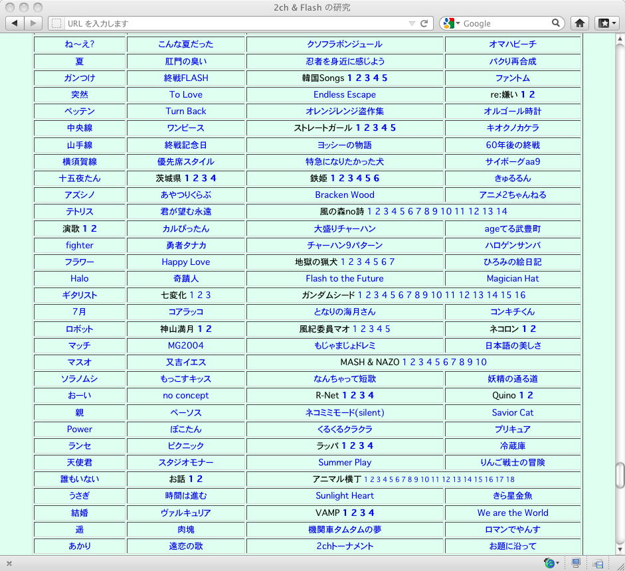This screenshot has width=625, height=571.
Task: Open part 18 of アニマル横丁
Action: pyautogui.click(x=510, y=479)
